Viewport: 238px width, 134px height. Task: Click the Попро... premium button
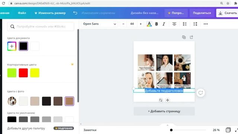176,13
